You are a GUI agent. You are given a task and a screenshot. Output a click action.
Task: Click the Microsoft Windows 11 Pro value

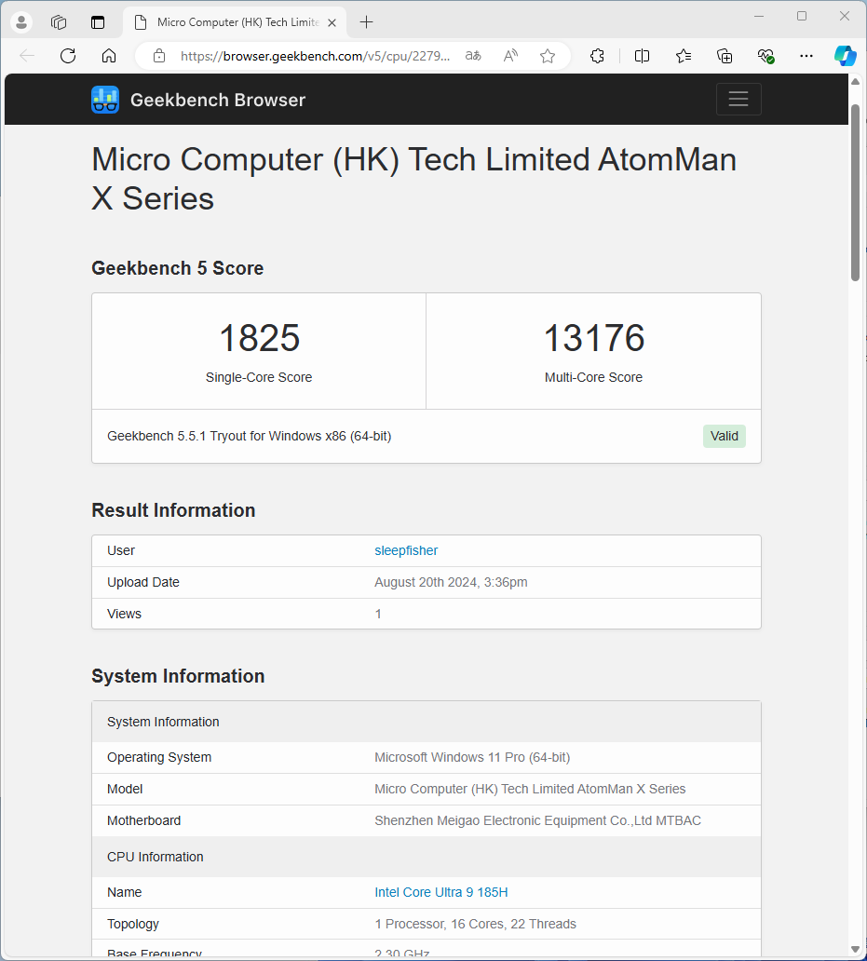click(x=472, y=757)
